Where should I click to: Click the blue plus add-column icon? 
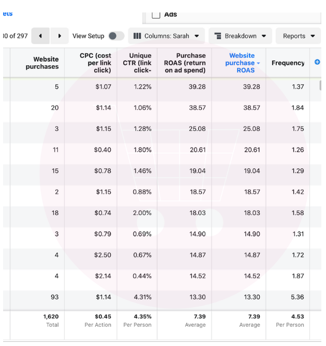pyautogui.click(x=317, y=62)
